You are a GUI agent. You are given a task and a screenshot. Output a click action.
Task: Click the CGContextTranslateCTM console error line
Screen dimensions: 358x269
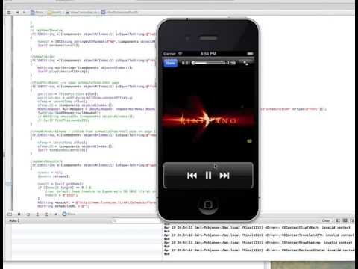pyautogui.click(x=259, y=235)
